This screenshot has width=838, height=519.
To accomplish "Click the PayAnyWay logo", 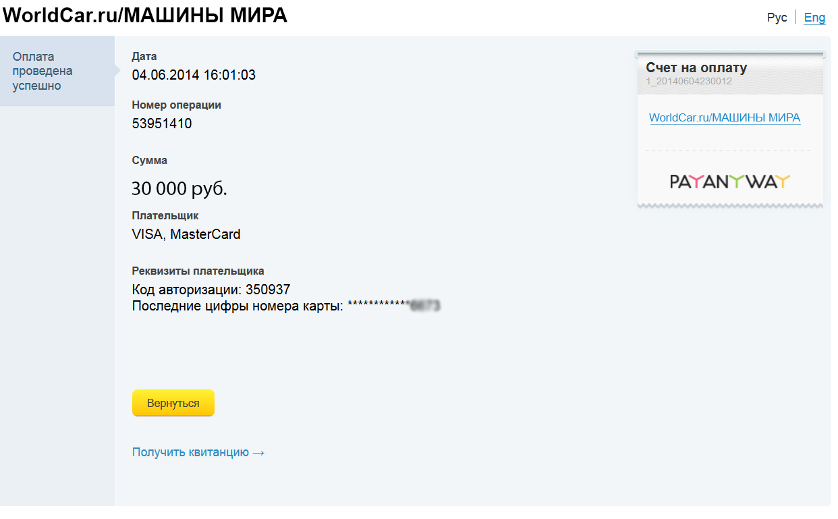I will click(x=729, y=182).
